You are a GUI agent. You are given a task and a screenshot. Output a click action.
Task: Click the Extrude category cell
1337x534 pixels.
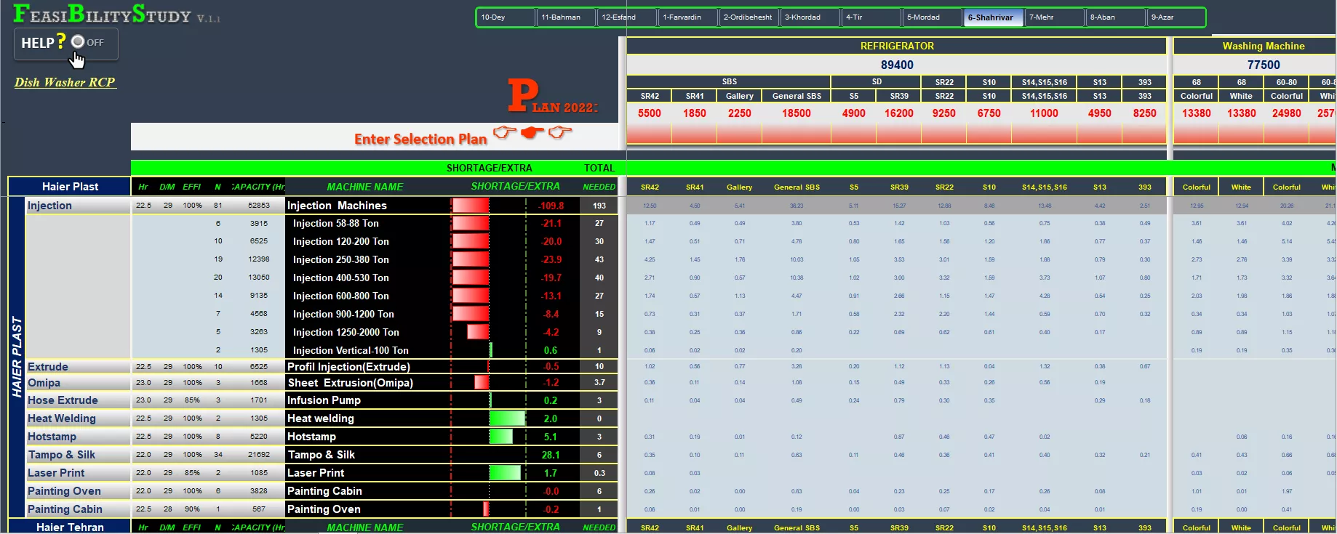pos(78,367)
